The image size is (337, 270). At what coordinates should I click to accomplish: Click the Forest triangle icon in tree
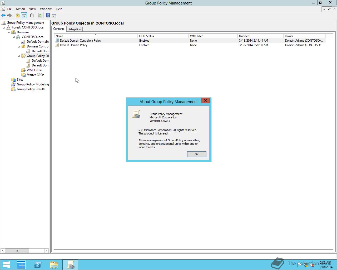coord(8,27)
